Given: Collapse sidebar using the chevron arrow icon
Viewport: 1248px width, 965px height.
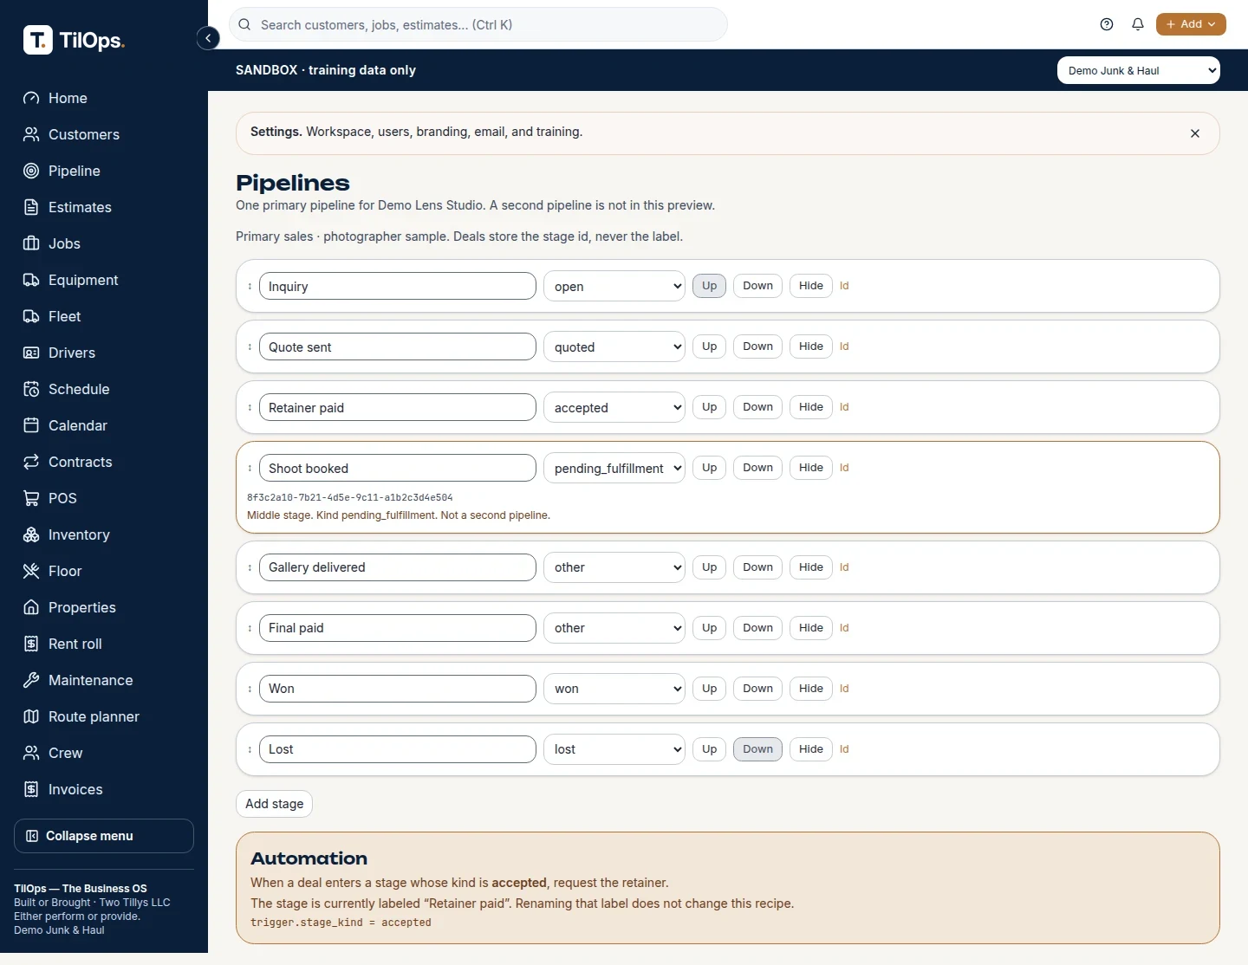Looking at the screenshot, I should tap(208, 38).
